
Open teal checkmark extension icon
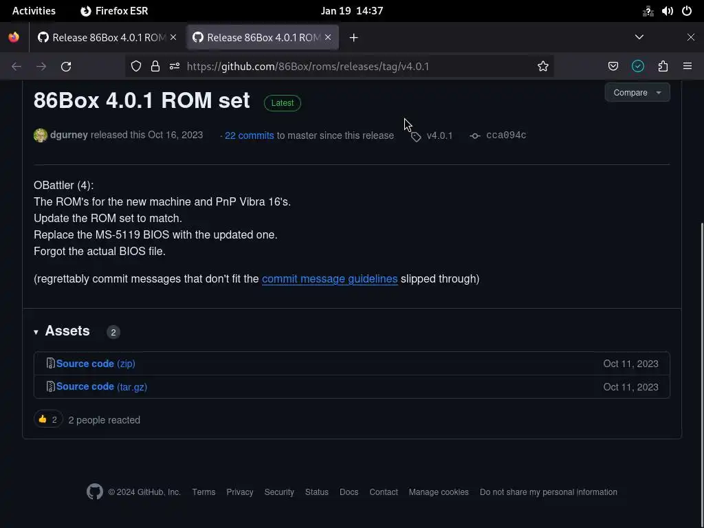click(638, 67)
